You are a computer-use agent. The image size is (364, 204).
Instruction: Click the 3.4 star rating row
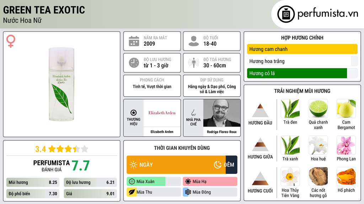tap(61, 149)
